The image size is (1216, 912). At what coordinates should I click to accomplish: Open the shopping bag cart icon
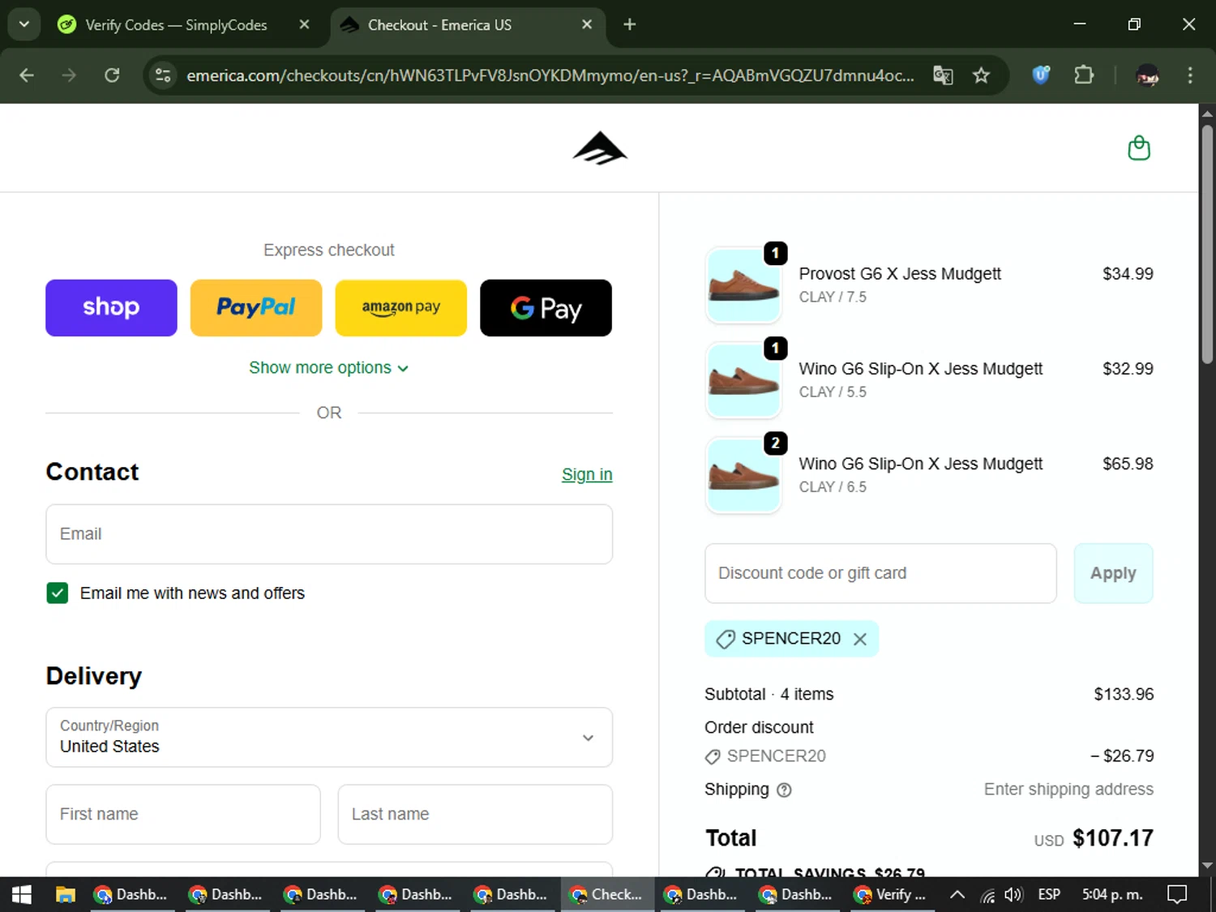[x=1139, y=148]
